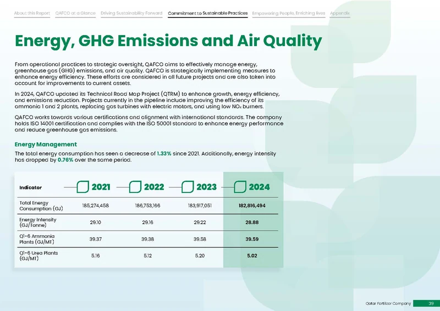Select energy intensity value 29.10
Screen dimensions: 440x311
click(x=95, y=223)
